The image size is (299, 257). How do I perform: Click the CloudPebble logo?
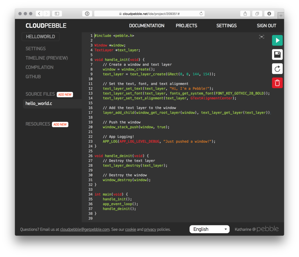coord(46,26)
